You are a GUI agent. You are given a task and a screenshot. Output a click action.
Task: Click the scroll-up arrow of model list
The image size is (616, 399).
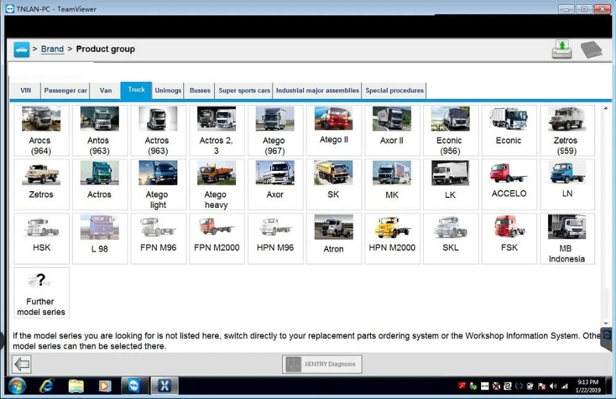pos(606,108)
